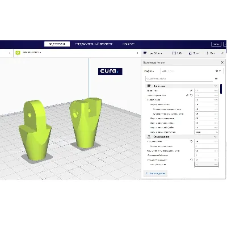Collapse the printer selector with its right chevron
The image size is (227, 227).
[x=137, y=53]
